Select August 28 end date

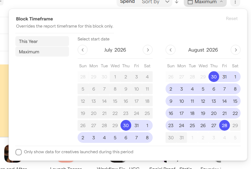tap(225, 125)
